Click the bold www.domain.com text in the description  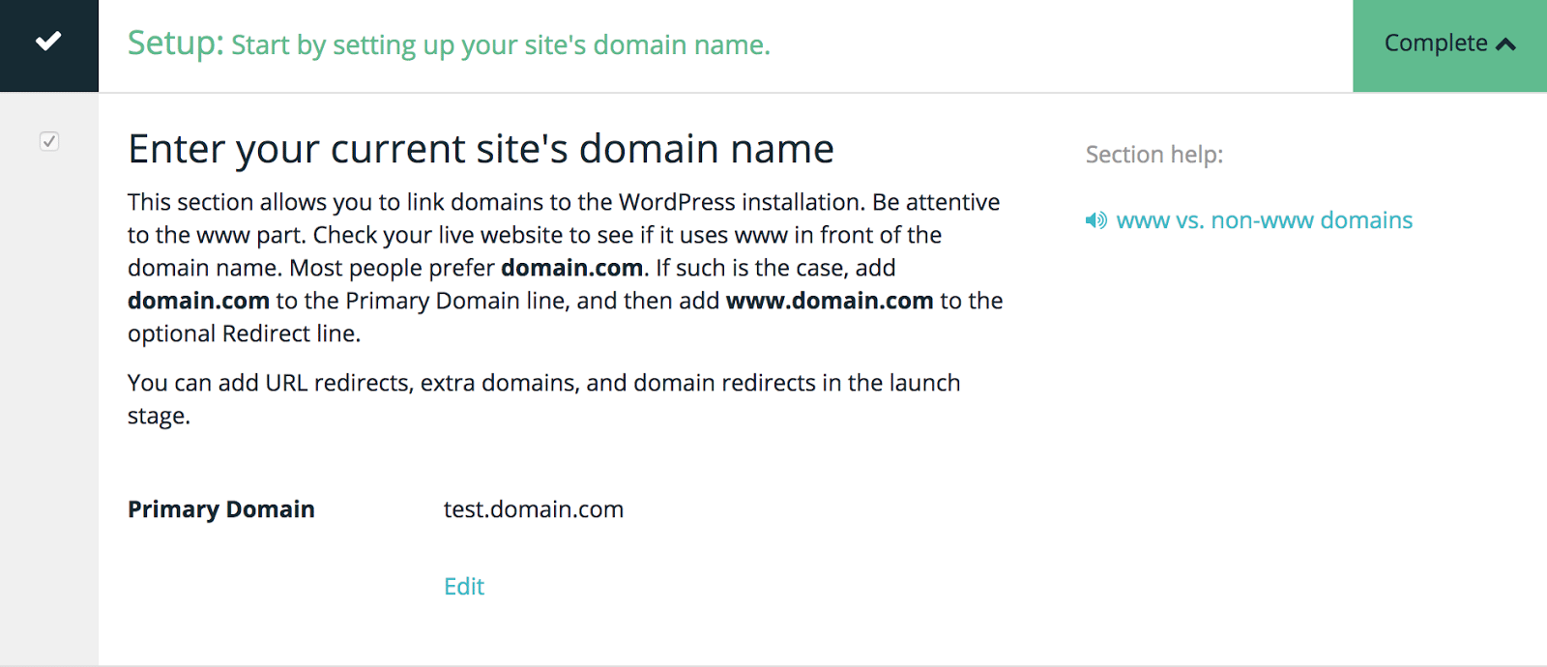(829, 301)
